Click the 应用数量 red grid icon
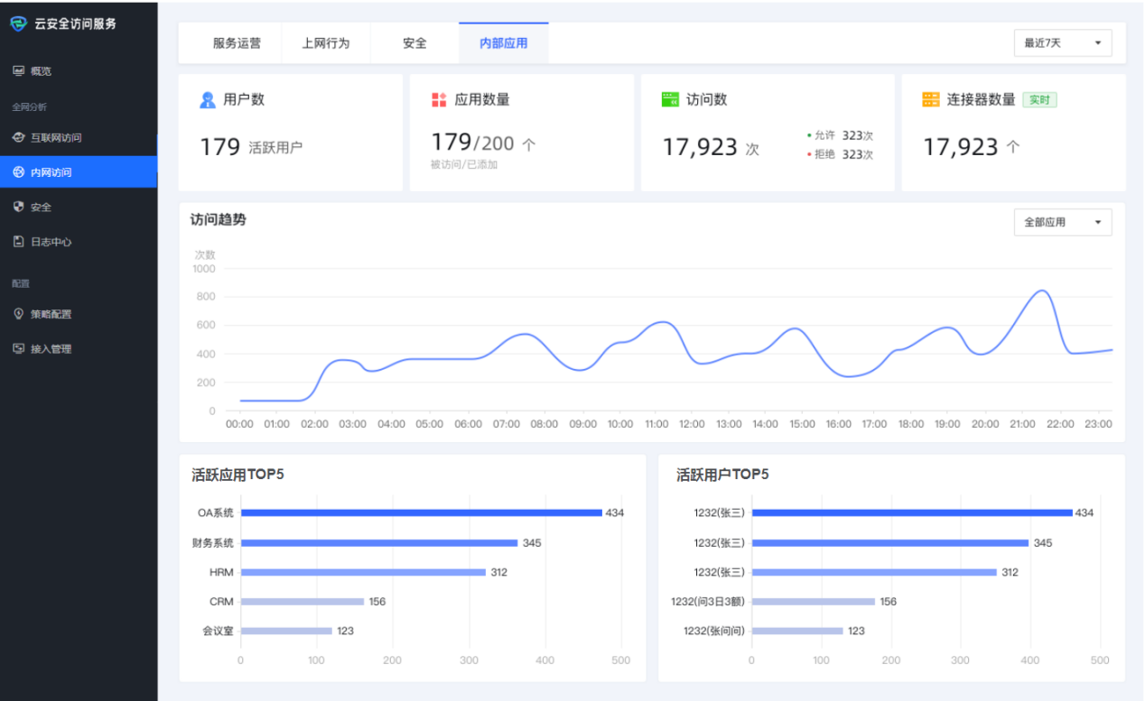The image size is (1145, 701). tap(439, 100)
